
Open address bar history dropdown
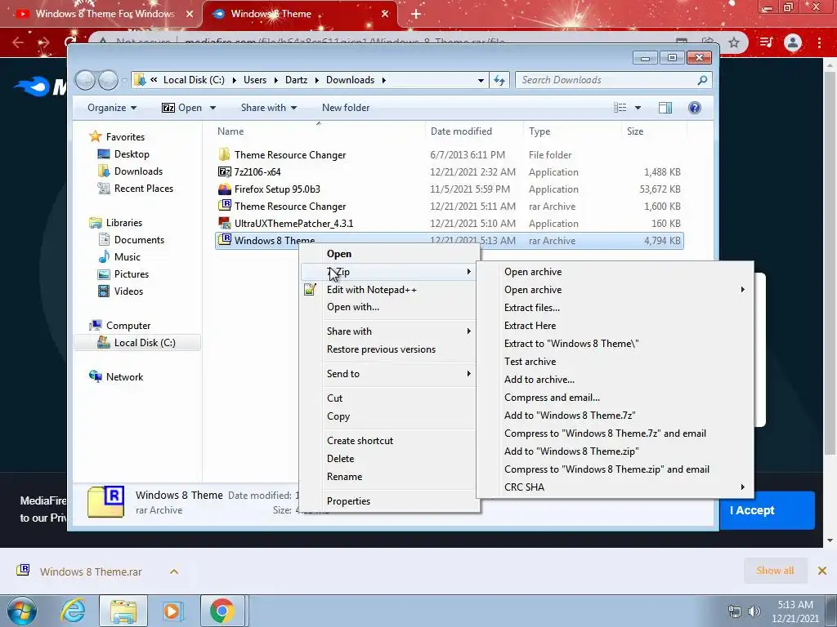pyautogui.click(x=481, y=81)
